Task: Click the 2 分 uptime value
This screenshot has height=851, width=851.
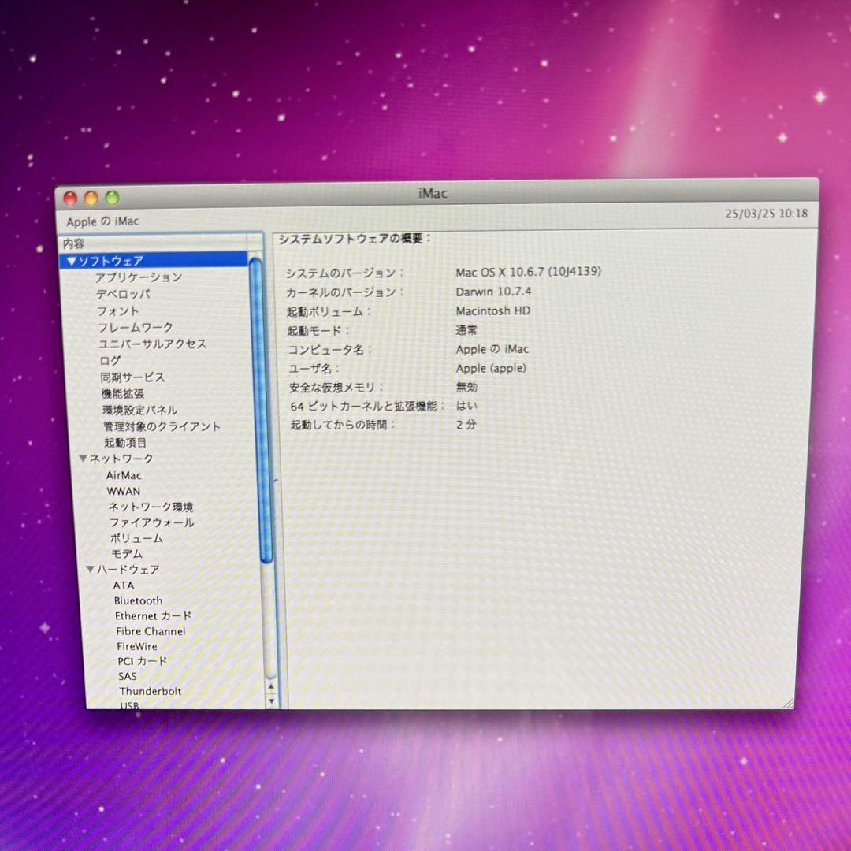Action: click(x=466, y=425)
